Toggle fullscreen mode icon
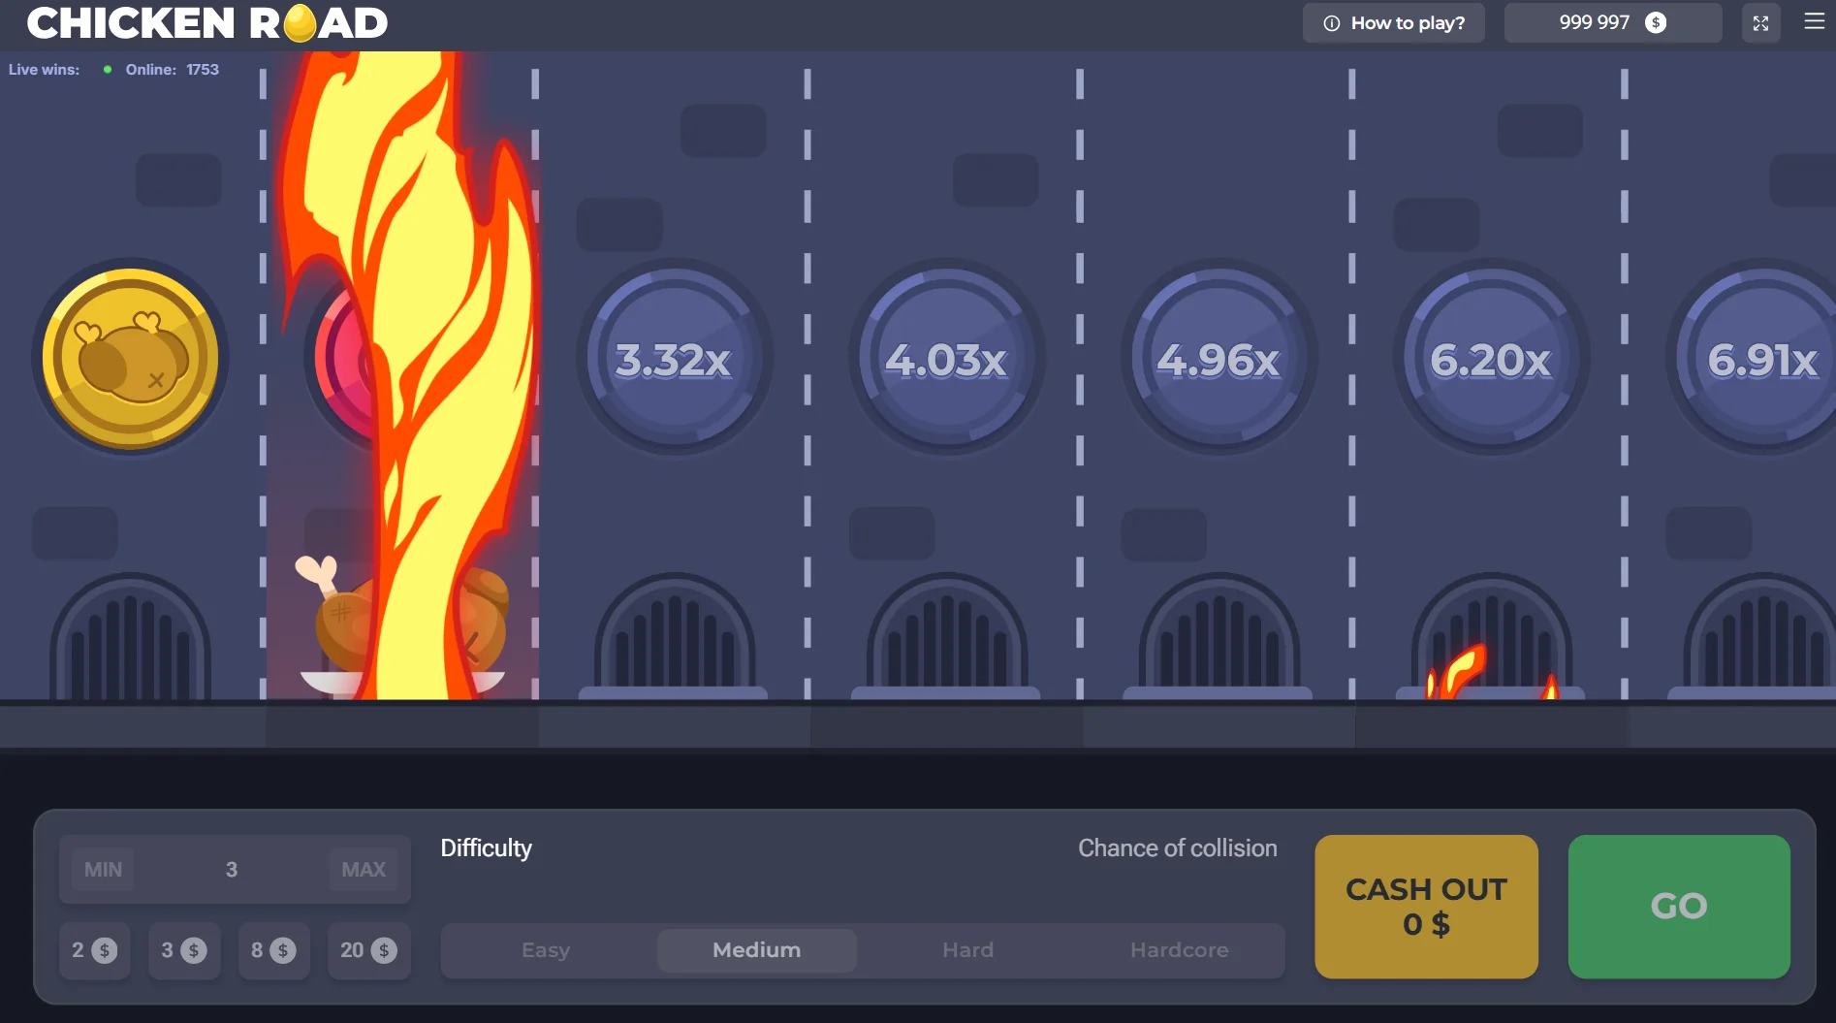Image resolution: width=1836 pixels, height=1023 pixels. coord(1760,23)
